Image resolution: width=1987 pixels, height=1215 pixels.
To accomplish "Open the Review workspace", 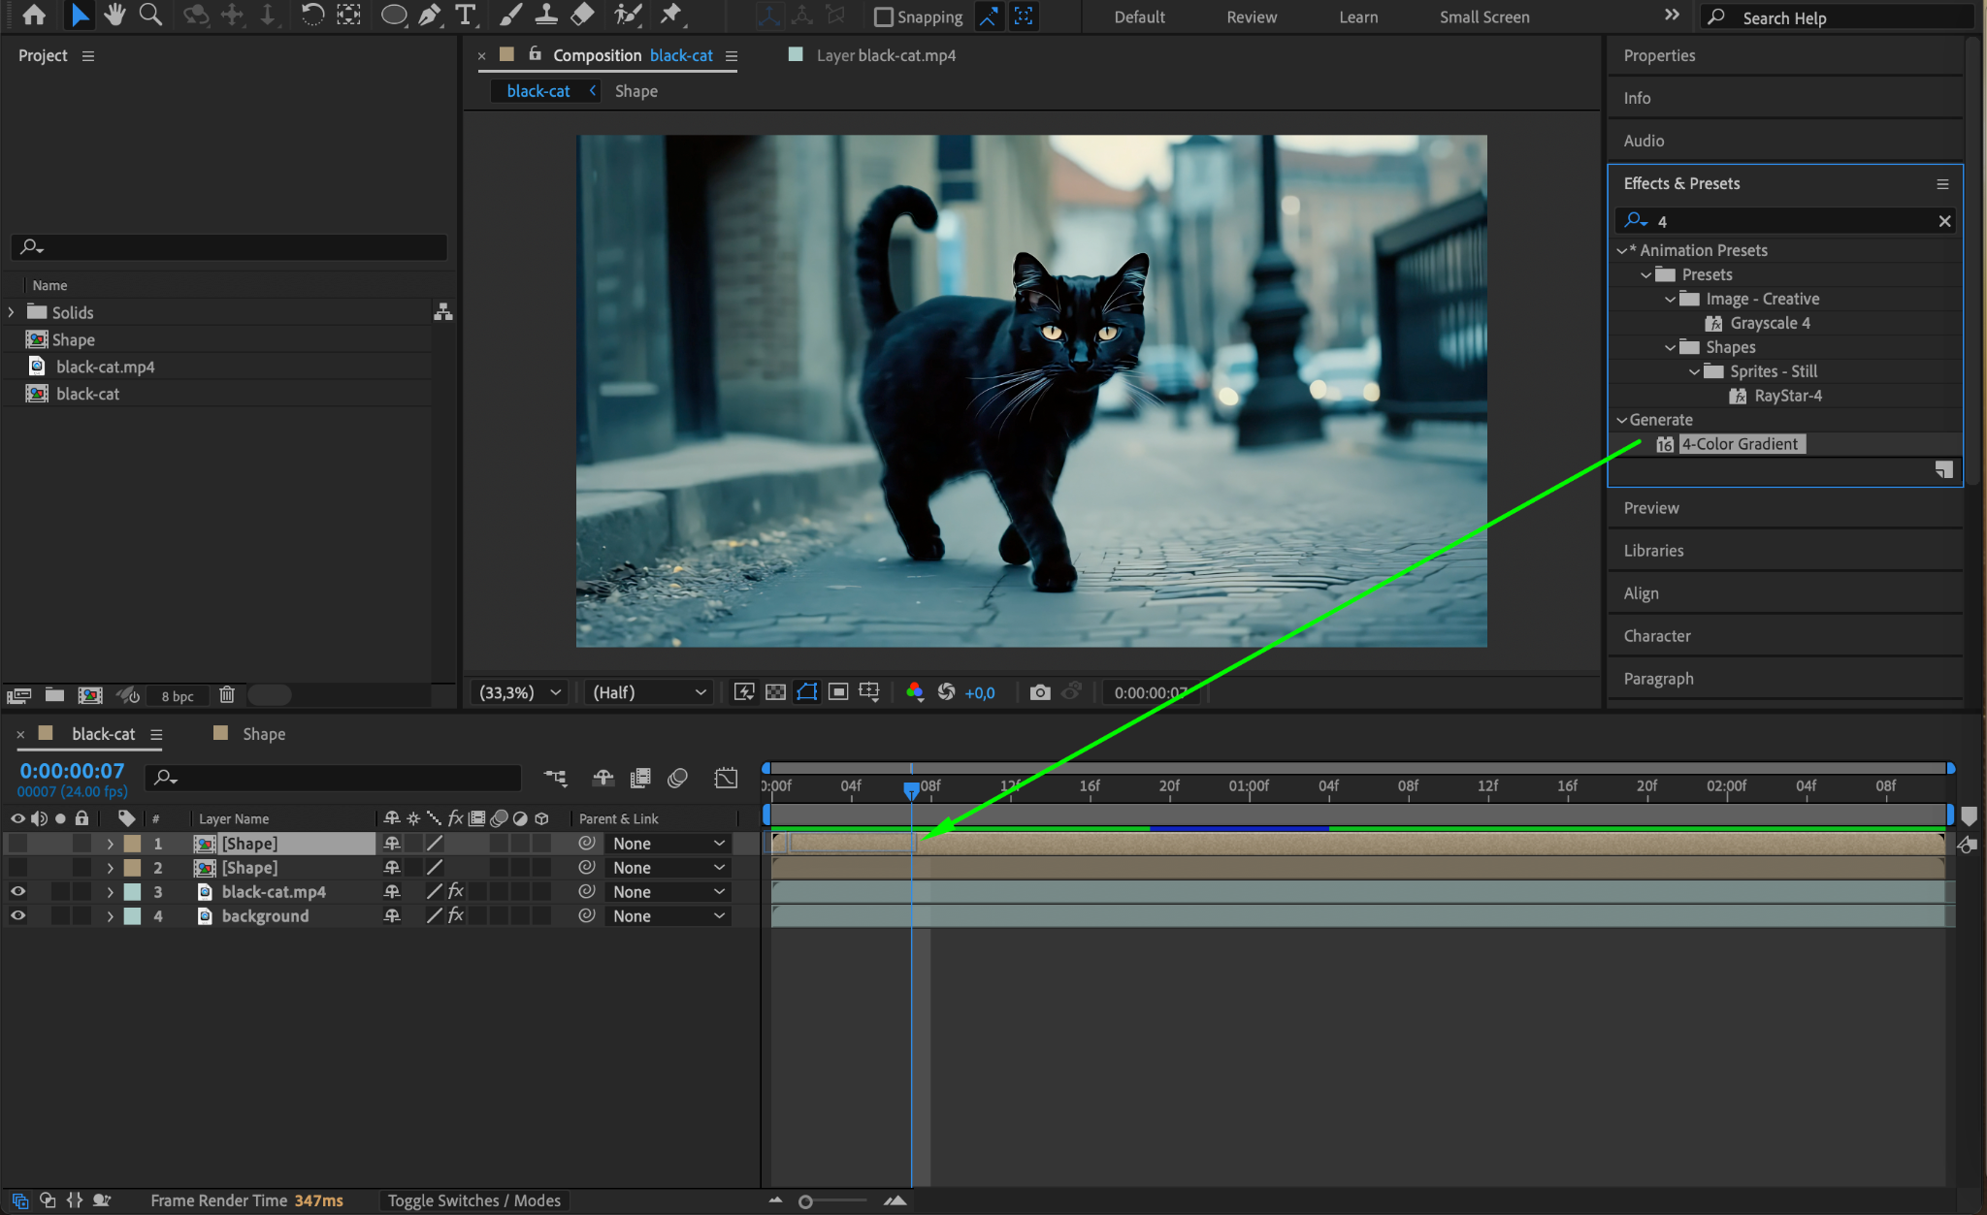I will (1252, 16).
